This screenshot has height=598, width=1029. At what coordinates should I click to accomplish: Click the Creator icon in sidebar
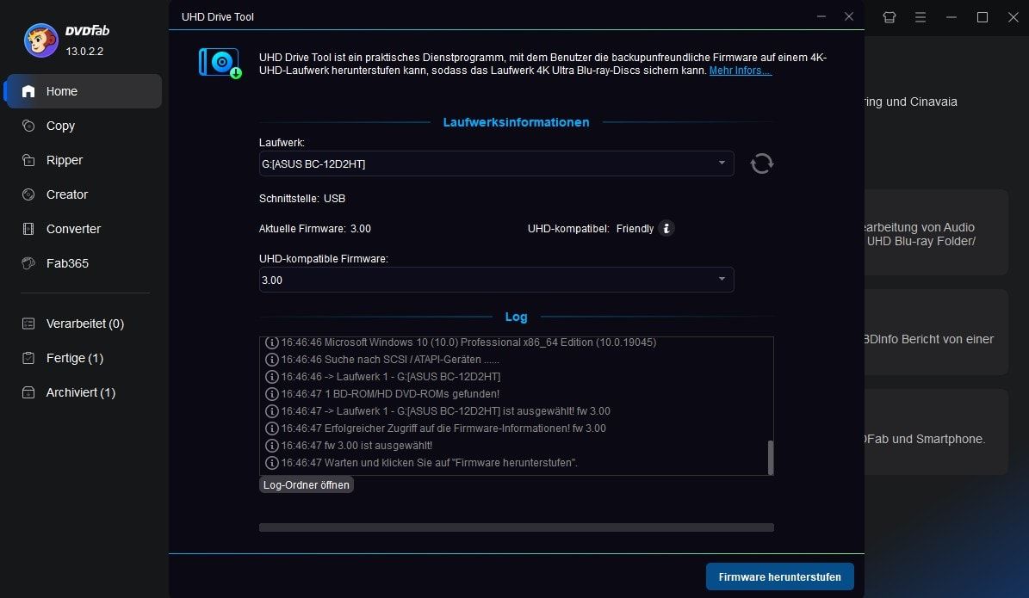pyautogui.click(x=28, y=194)
